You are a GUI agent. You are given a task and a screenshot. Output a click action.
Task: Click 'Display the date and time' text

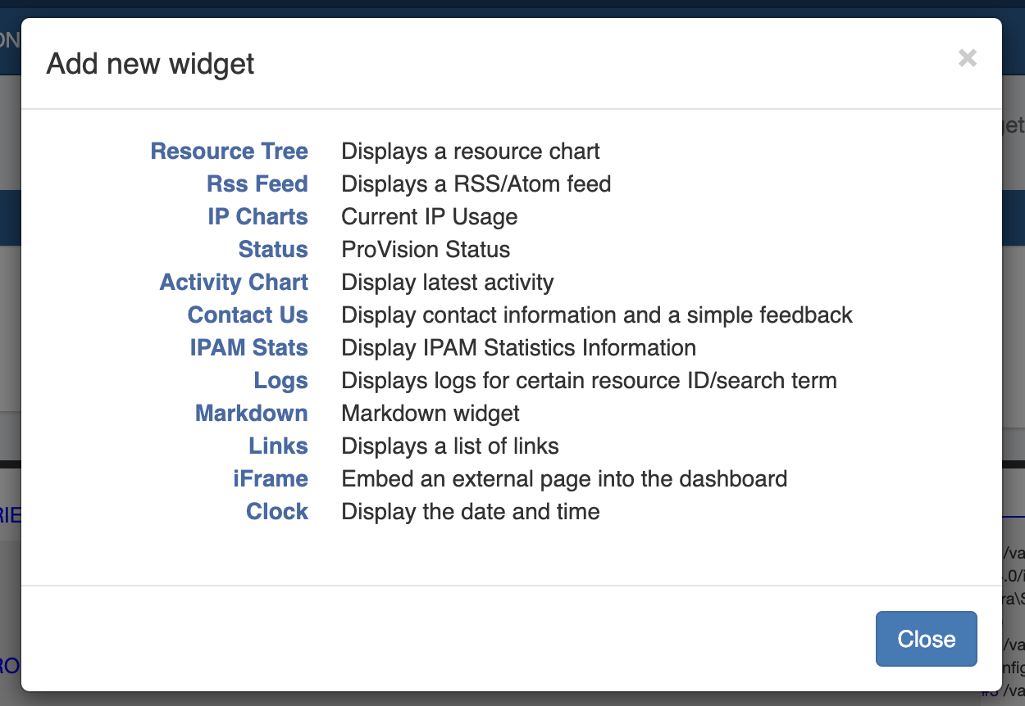470,512
